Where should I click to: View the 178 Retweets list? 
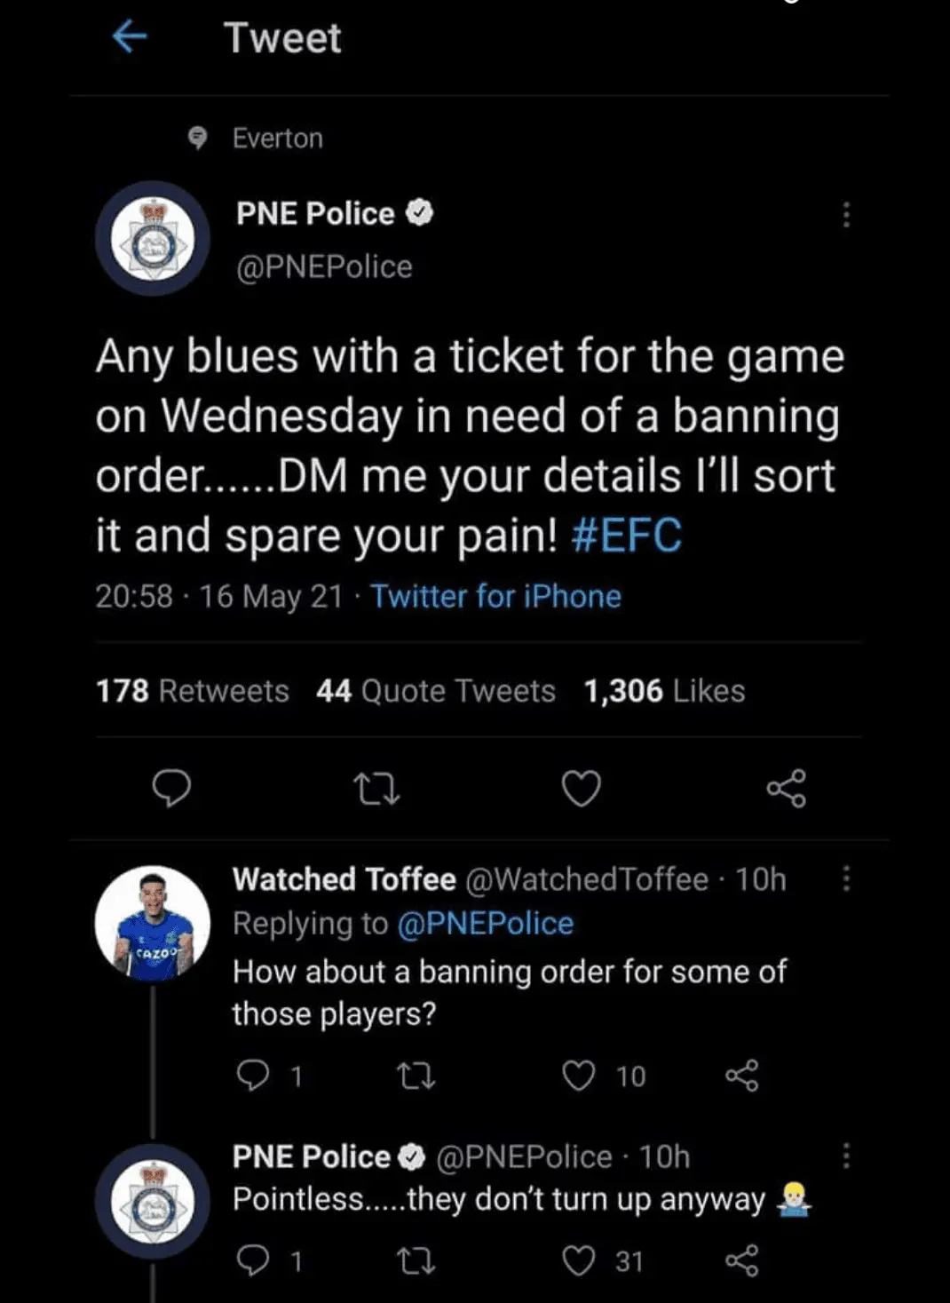[193, 691]
